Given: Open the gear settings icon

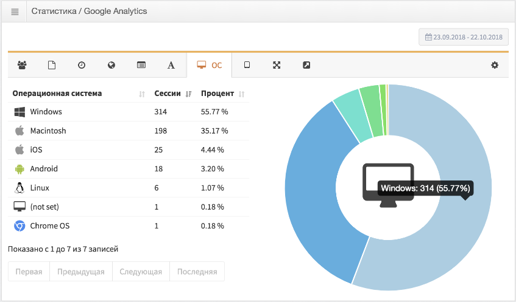Looking at the screenshot, I should (x=495, y=65).
